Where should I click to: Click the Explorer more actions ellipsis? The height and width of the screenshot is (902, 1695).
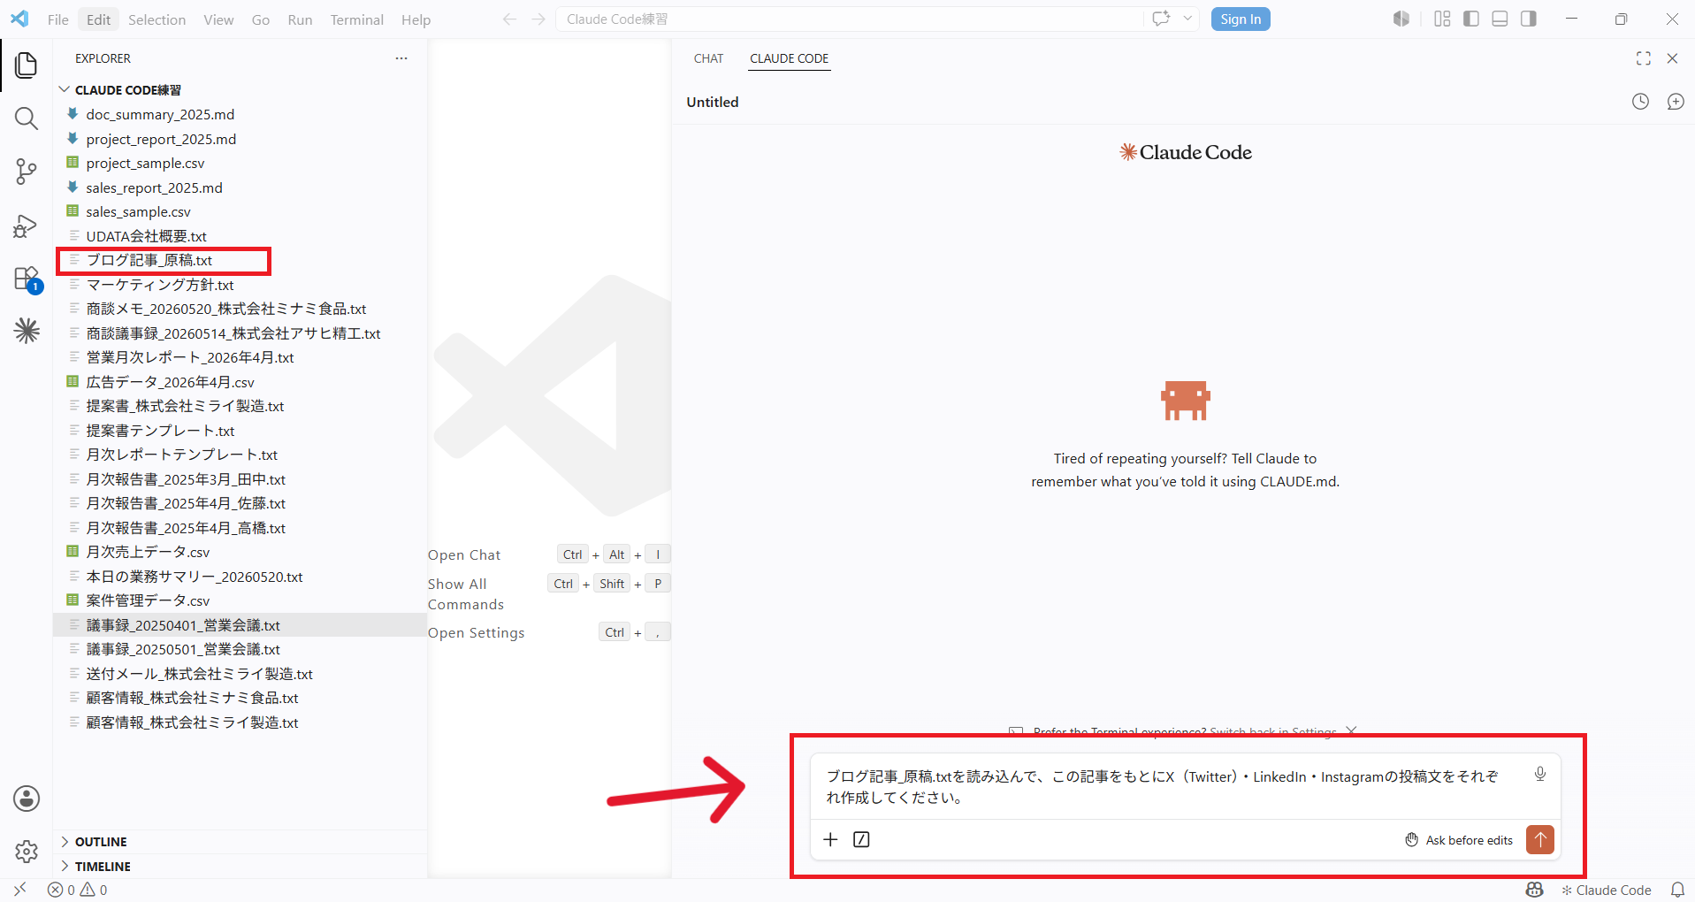pos(401,58)
